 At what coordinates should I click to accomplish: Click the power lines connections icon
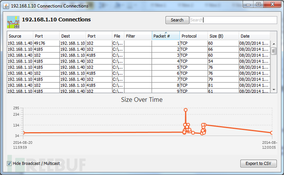point(13,22)
